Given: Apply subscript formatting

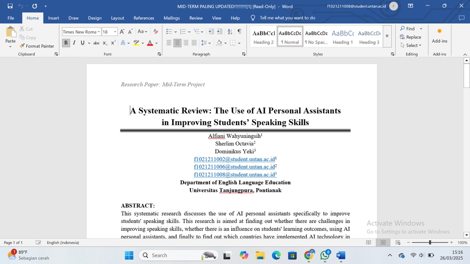Looking at the screenshot, I should [105, 43].
